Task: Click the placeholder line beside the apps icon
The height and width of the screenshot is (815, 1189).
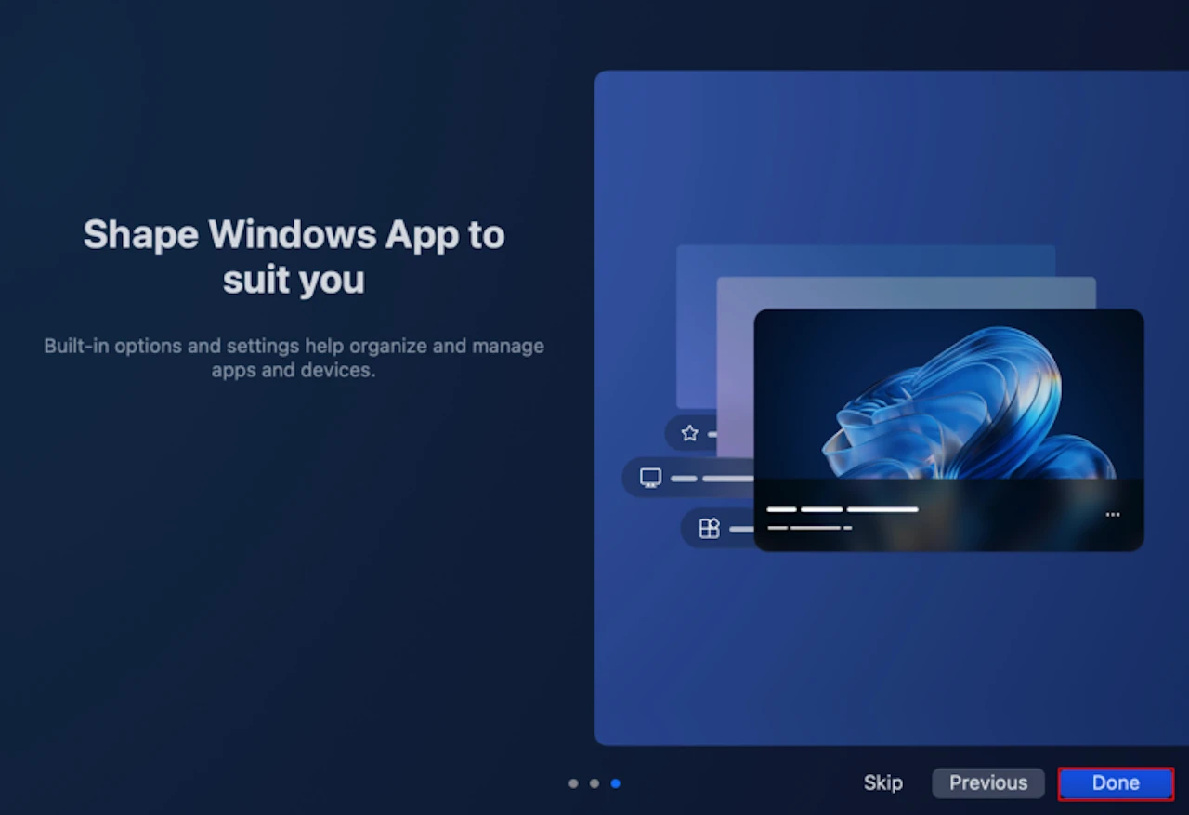Action: [x=741, y=530]
